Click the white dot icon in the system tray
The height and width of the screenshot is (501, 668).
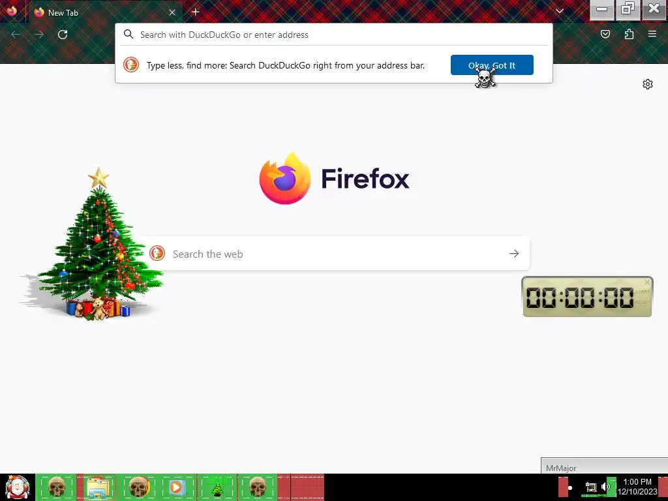coord(570,488)
